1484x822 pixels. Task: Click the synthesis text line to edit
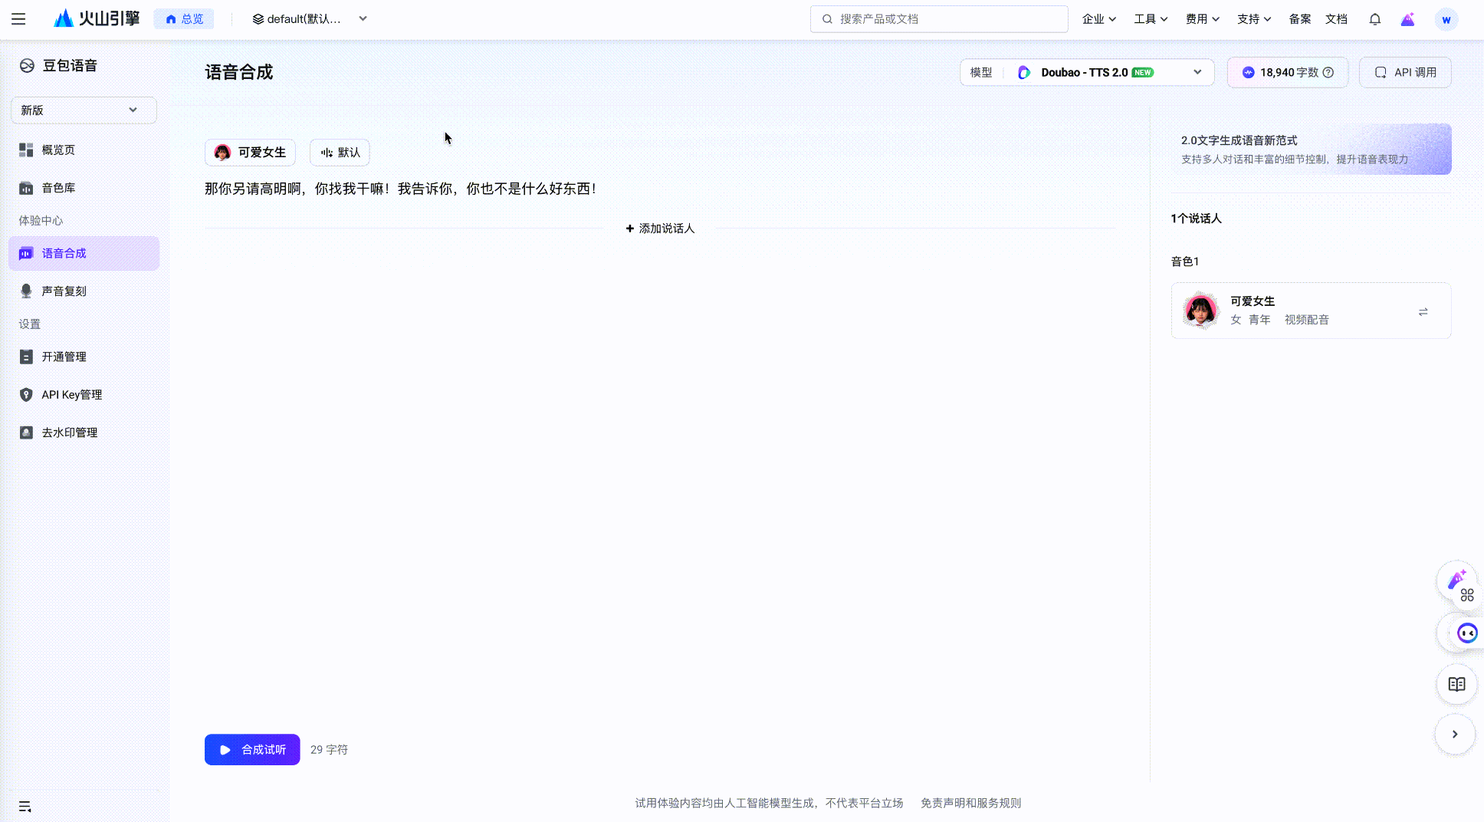(400, 189)
